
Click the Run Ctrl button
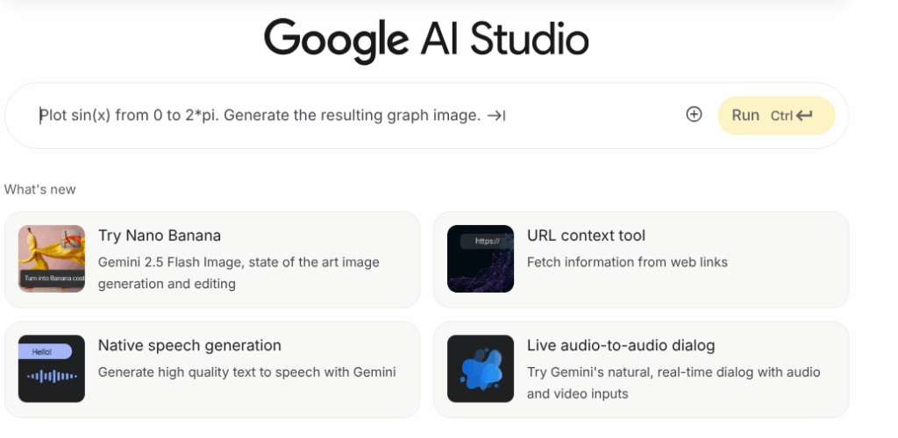(776, 116)
